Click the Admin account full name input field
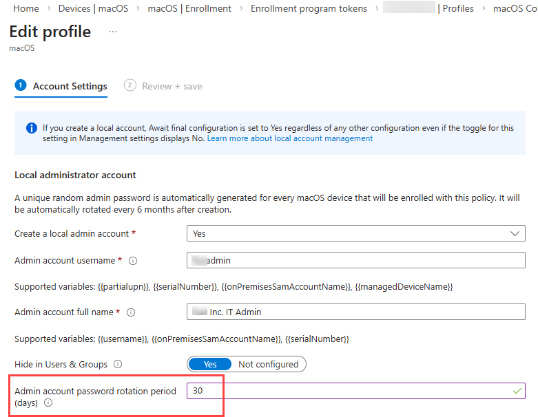 click(356, 312)
